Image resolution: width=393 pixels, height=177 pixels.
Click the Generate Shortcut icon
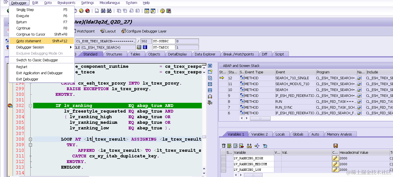[153, 11]
